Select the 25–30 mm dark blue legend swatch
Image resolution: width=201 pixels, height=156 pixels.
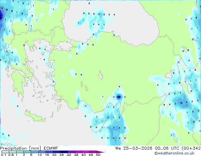point(64,152)
